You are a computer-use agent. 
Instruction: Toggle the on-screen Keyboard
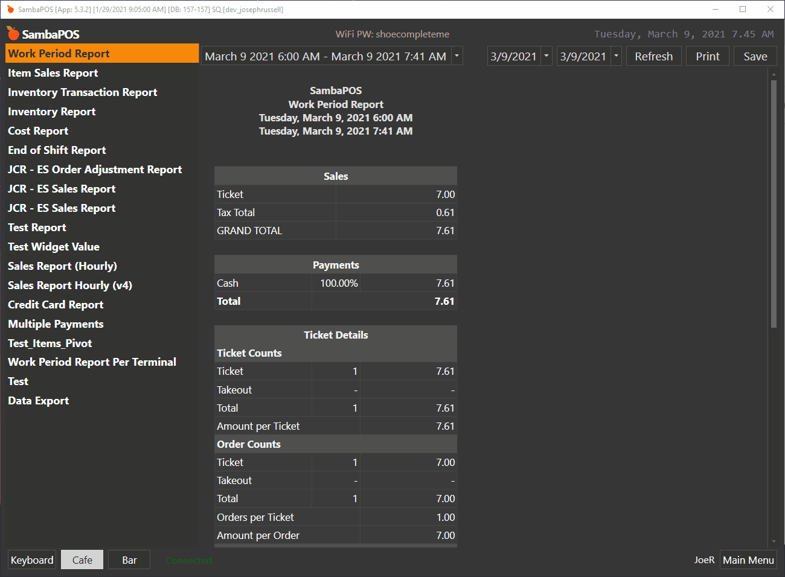(32, 560)
